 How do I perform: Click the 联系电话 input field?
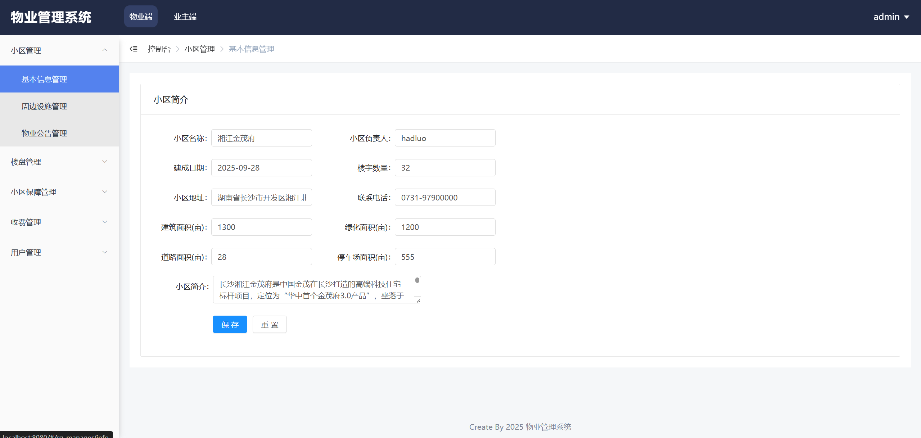(x=445, y=198)
